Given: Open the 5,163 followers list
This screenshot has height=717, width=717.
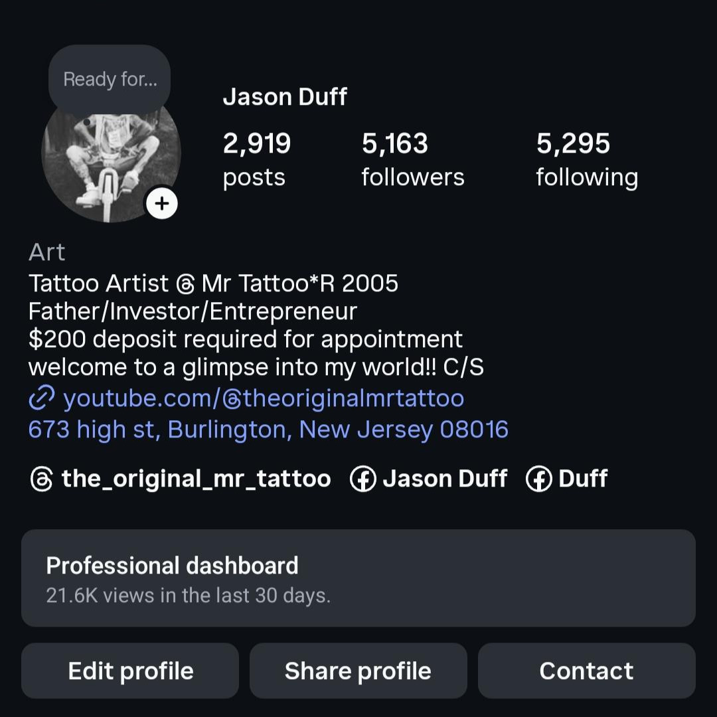Looking at the screenshot, I should click(412, 159).
